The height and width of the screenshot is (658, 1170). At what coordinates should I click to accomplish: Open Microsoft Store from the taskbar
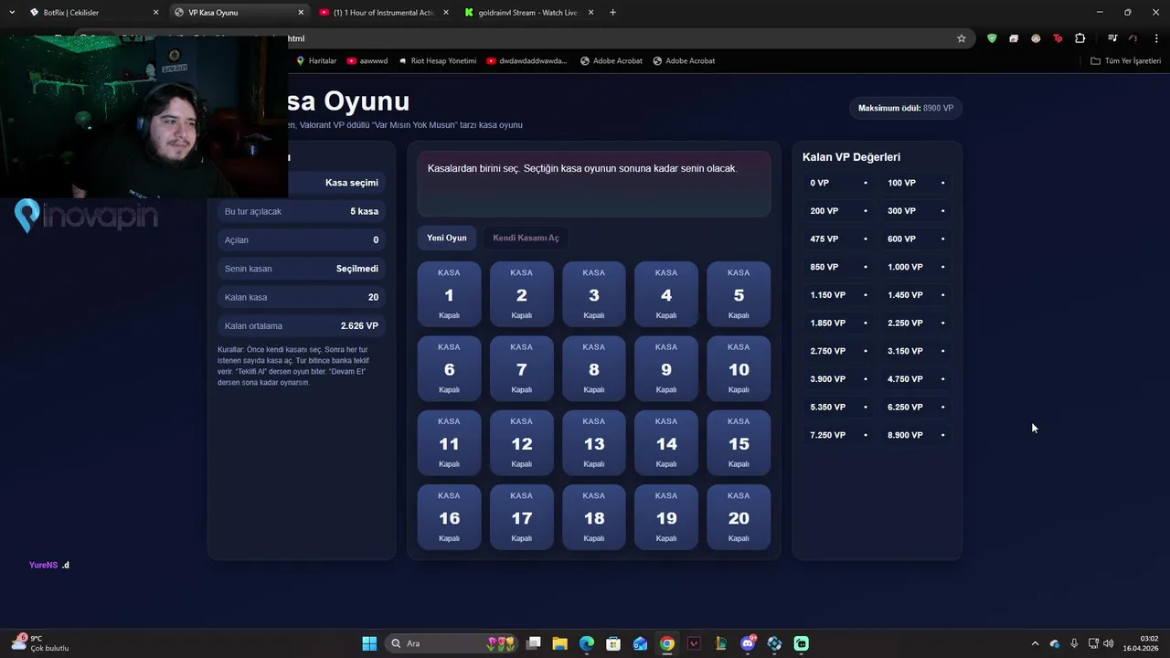(x=613, y=643)
